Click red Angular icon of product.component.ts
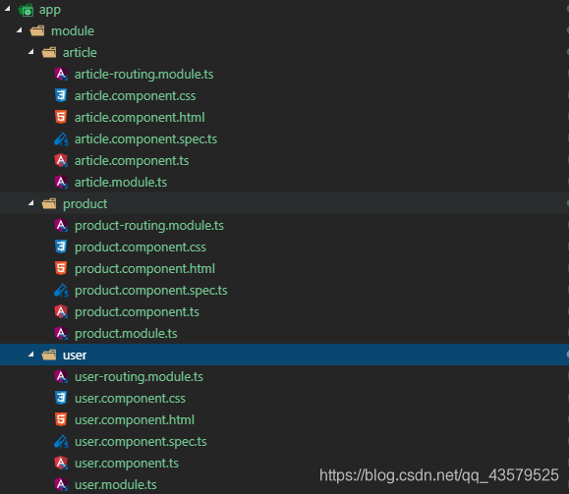The height and width of the screenshot is (494, 569). pyautogui.click(x=61, y=312)
